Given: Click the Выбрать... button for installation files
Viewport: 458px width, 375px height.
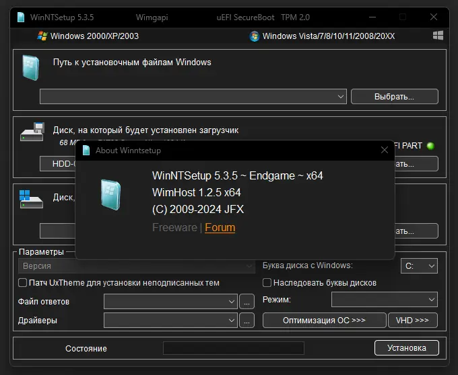Looking at the screenshot, I should [394, 97].
